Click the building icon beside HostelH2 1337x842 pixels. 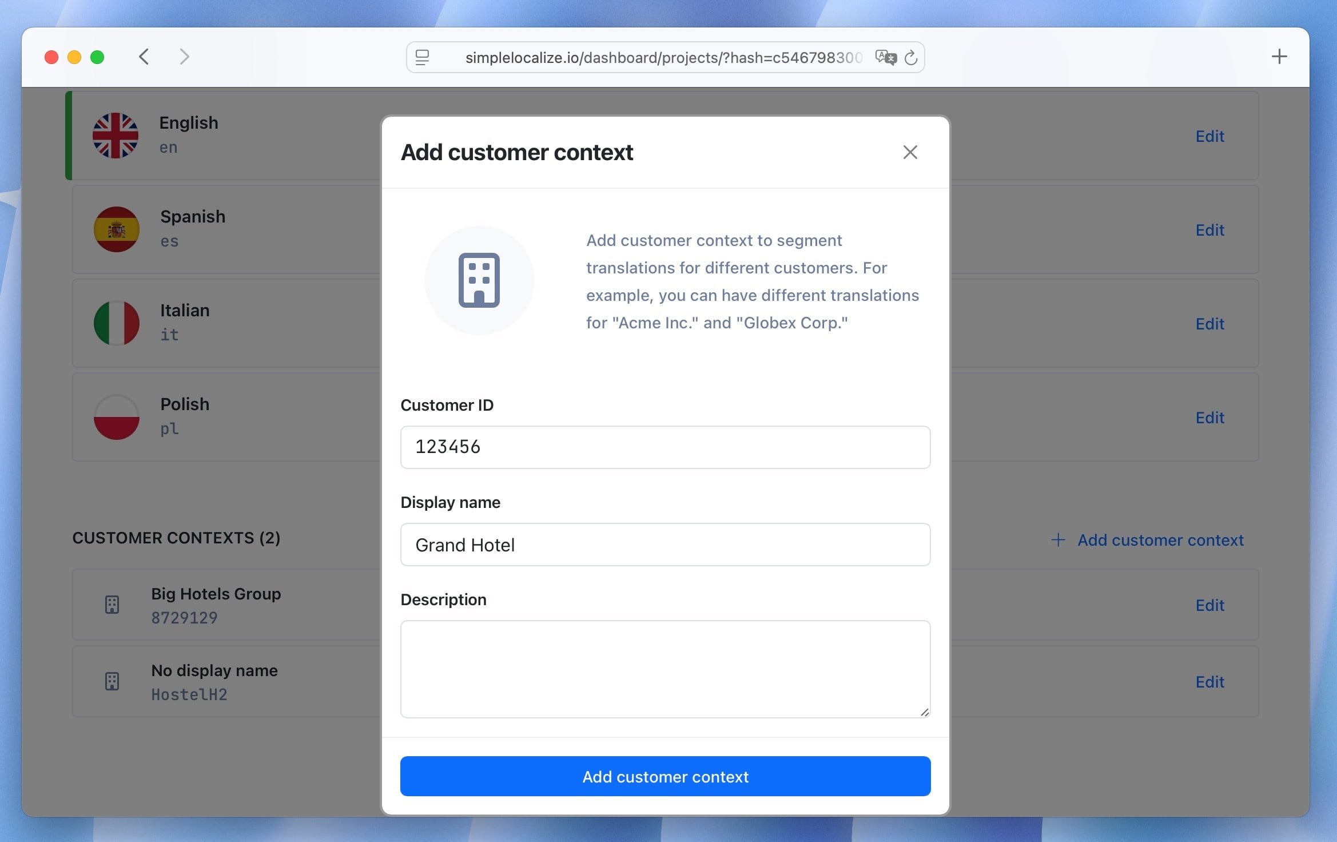click(x=112, y=681)
